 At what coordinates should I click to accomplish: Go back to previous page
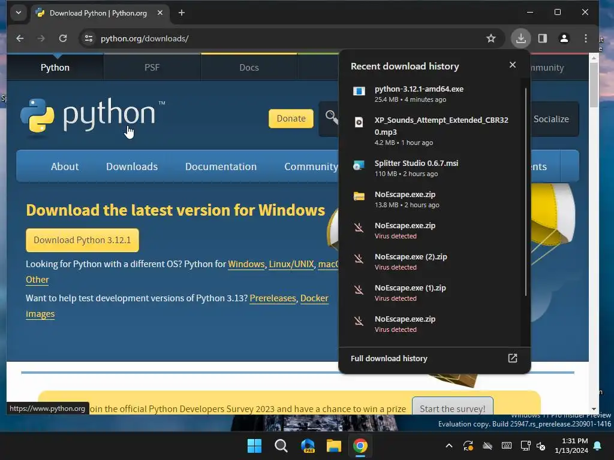pyautogui.click(x=20, y=38)
